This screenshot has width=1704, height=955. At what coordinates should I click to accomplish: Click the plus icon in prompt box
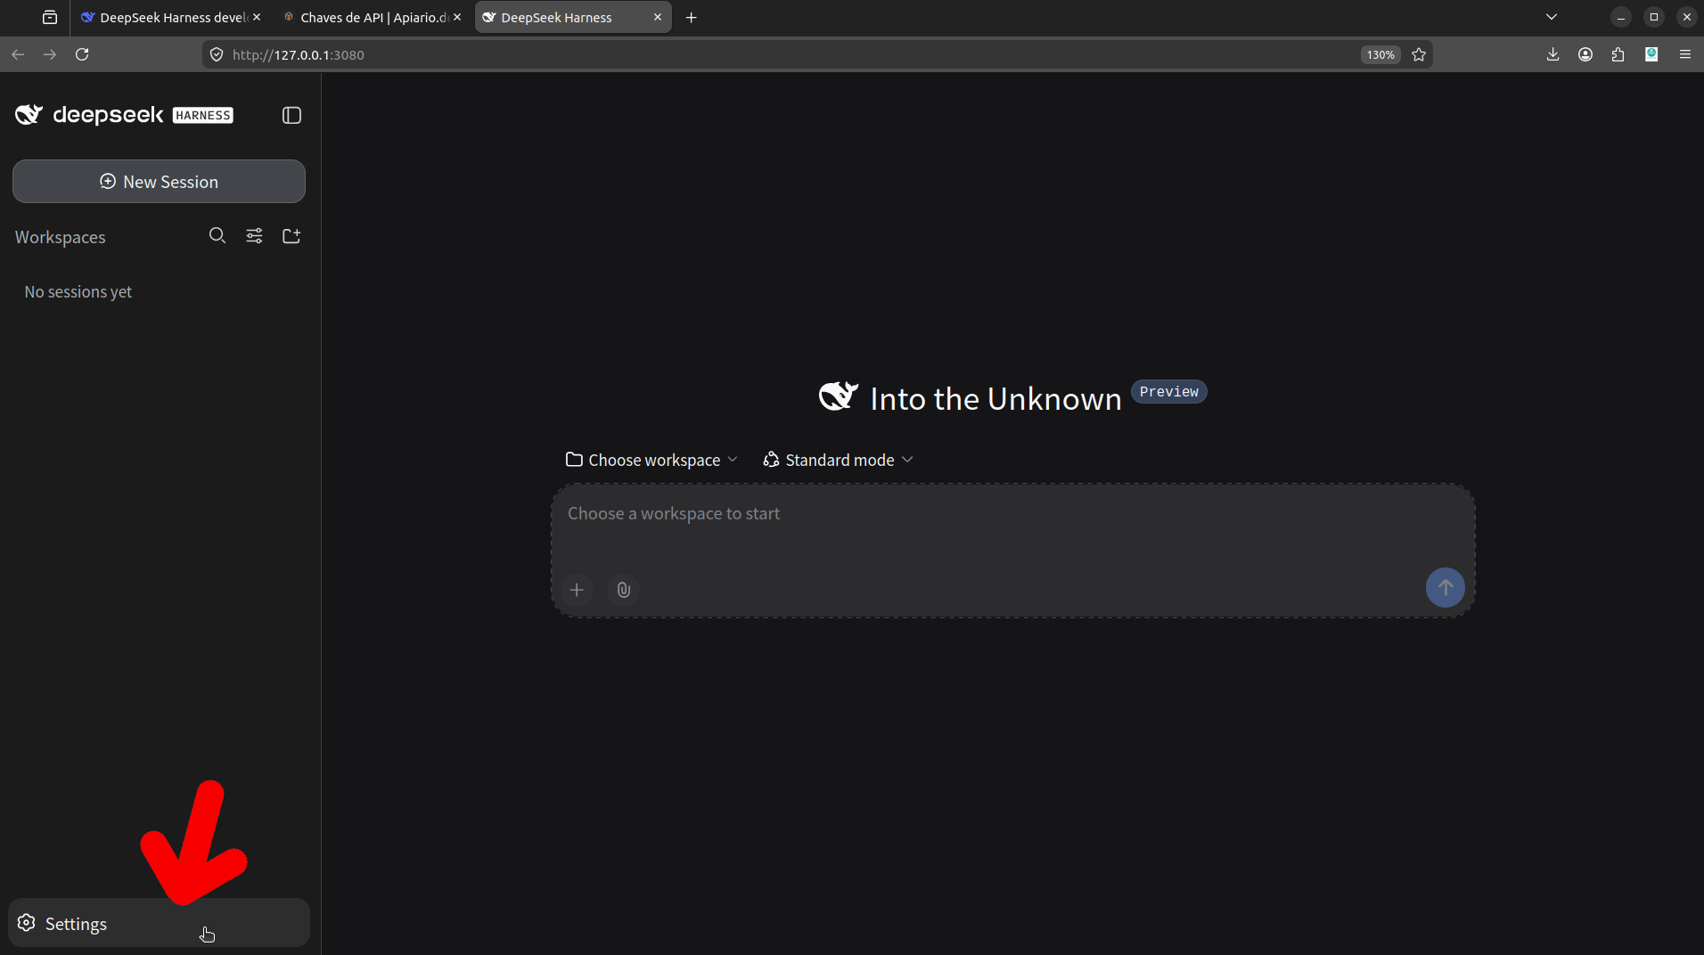(577, 590)
